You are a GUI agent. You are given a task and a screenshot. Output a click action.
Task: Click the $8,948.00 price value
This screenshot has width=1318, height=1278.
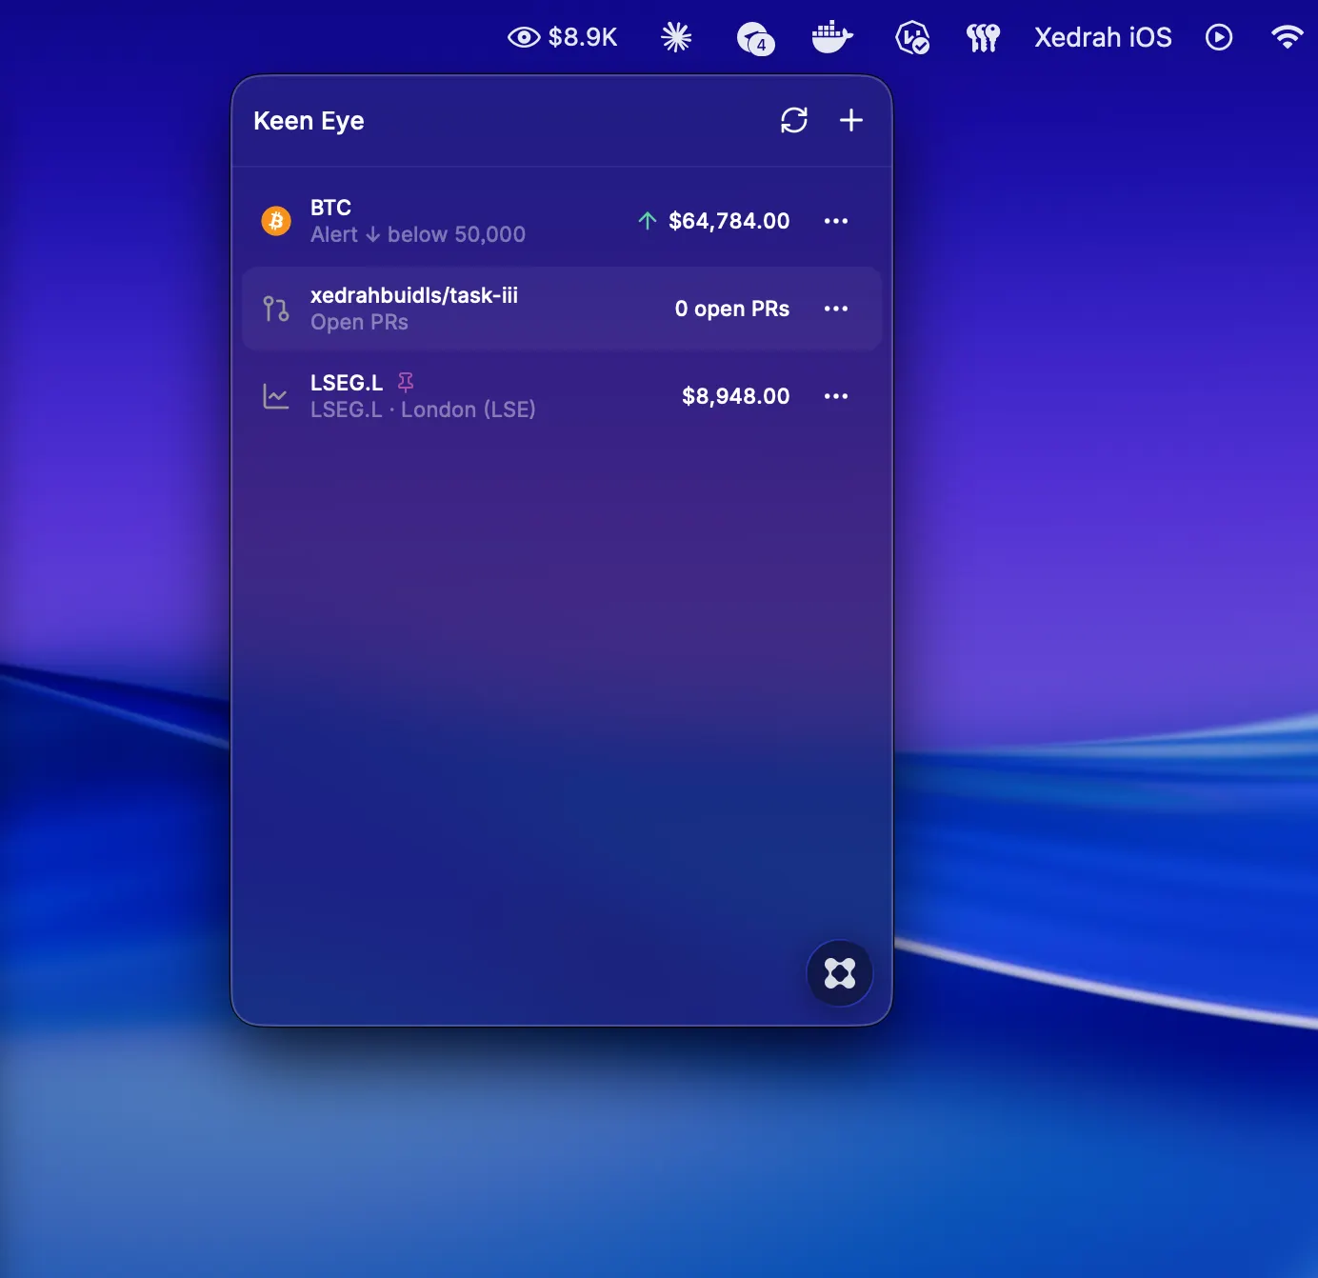tap(736, 396)
